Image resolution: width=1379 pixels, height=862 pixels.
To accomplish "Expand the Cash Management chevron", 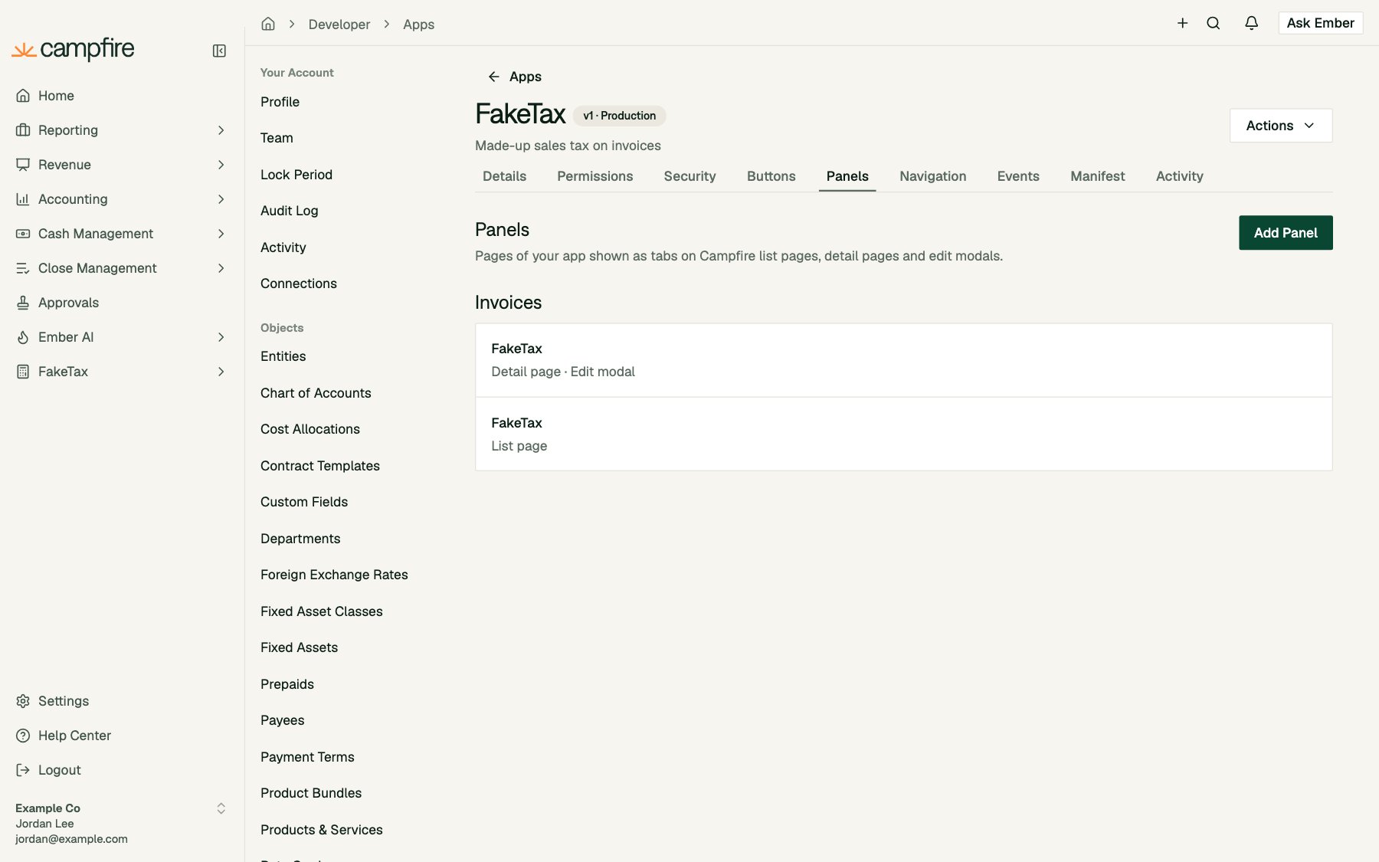I will pyautogui.click(x=221, y=234).
